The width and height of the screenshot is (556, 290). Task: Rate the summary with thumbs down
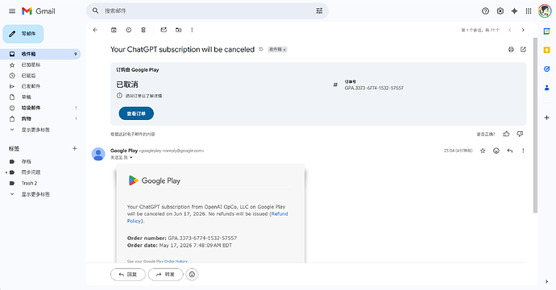520,134
